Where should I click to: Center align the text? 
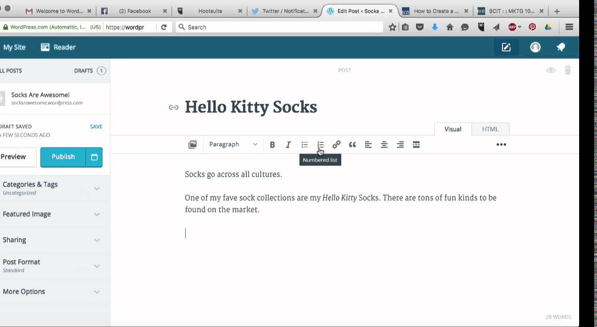[384, 145]
